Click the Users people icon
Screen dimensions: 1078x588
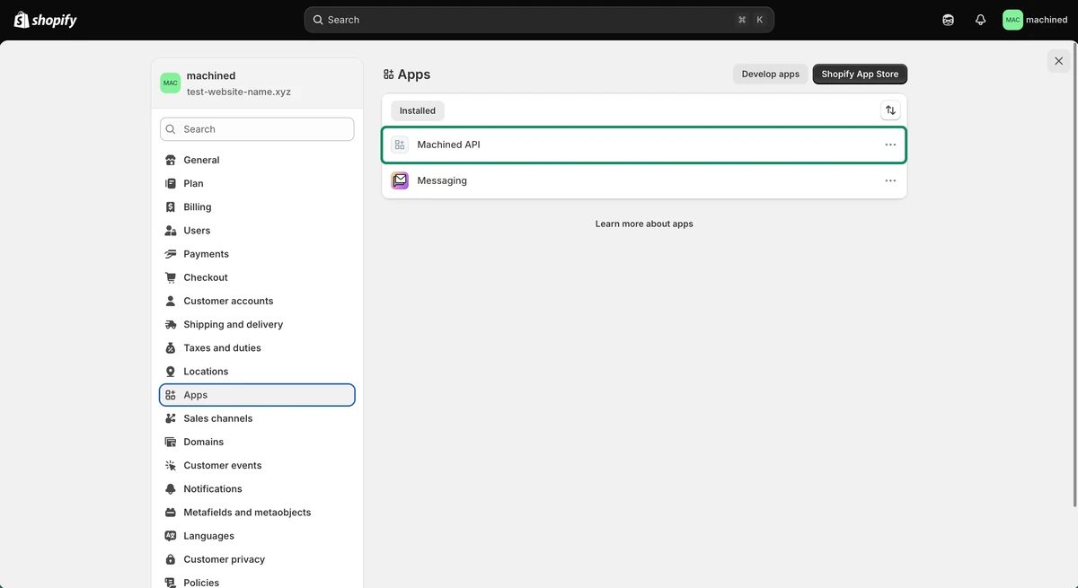pyautogui.click(x=171, y=231)
